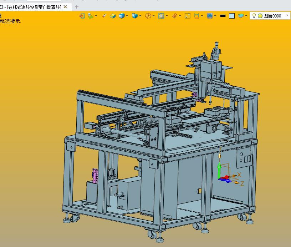Add a new tab with plus button
This screenshot has height=247, width=291.
(x=76, y=7)
